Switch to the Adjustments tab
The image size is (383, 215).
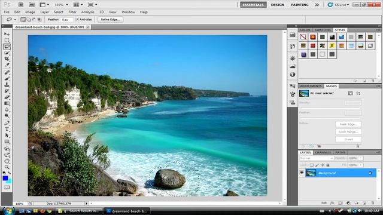(x=311, y=86)
